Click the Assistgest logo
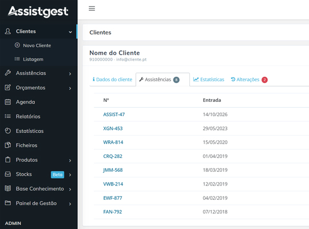 tap(38, 11)
